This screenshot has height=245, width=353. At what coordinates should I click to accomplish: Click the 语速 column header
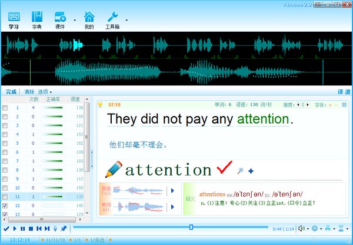(75, 99)
